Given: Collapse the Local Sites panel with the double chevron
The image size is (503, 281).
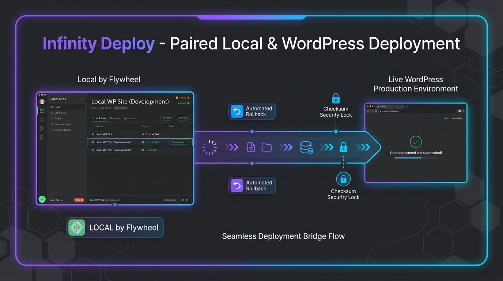Looking at the screenshot, I should [82, 99].
